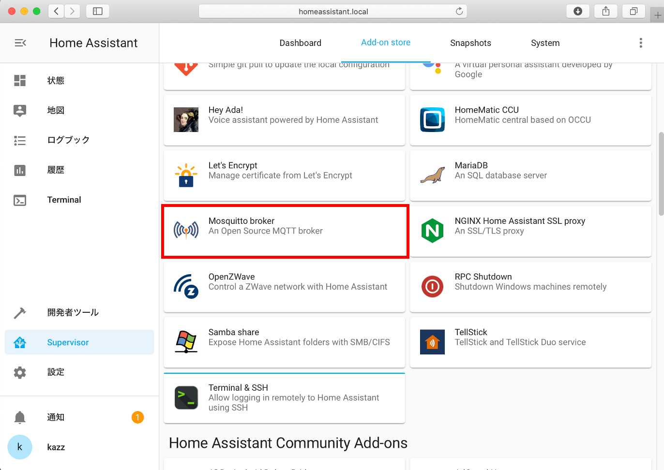Open the Samba share add-on title
Screen dimensions: 664x470
(234, 332)
